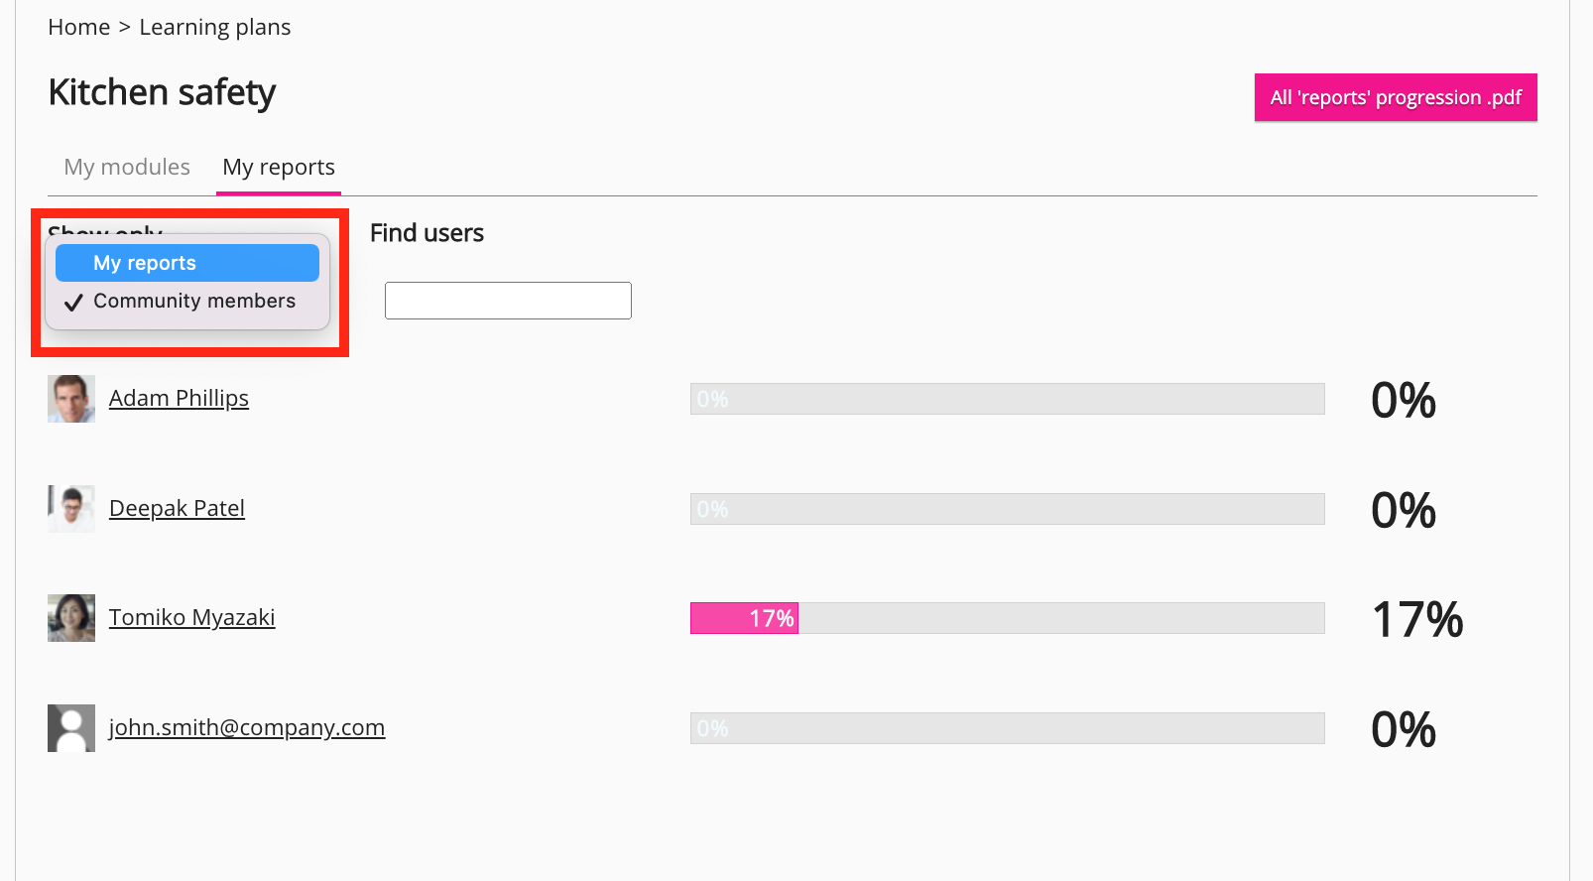Open Adam Phillips' user link
1593x881 pixels.
coord(179,399)
